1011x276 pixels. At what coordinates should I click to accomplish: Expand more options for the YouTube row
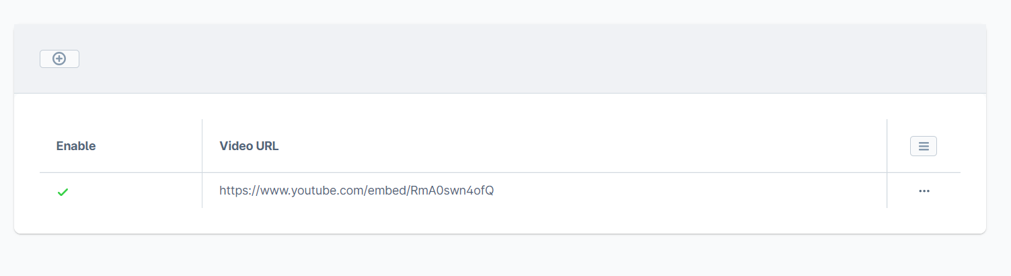pos(924,191)
